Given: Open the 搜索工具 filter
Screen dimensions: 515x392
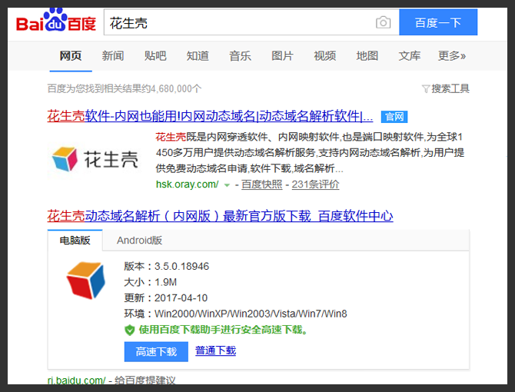Looking at the screenshot, I should coord(446,88).
